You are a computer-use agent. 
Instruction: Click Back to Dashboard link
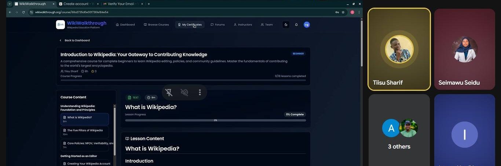coord(74,40)
